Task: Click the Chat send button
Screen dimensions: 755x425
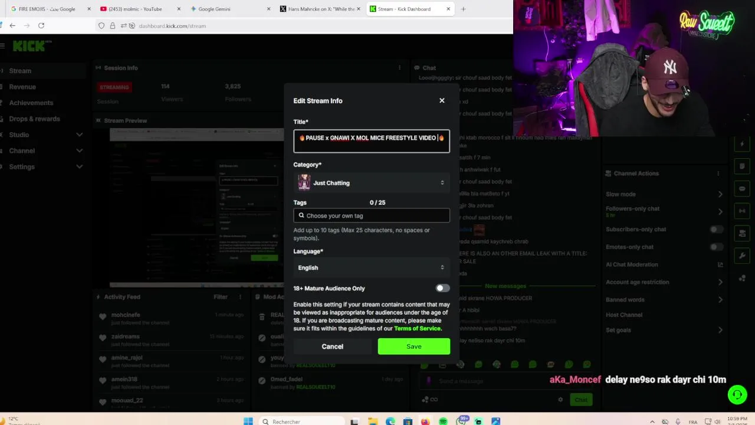Action: point(581,400)
